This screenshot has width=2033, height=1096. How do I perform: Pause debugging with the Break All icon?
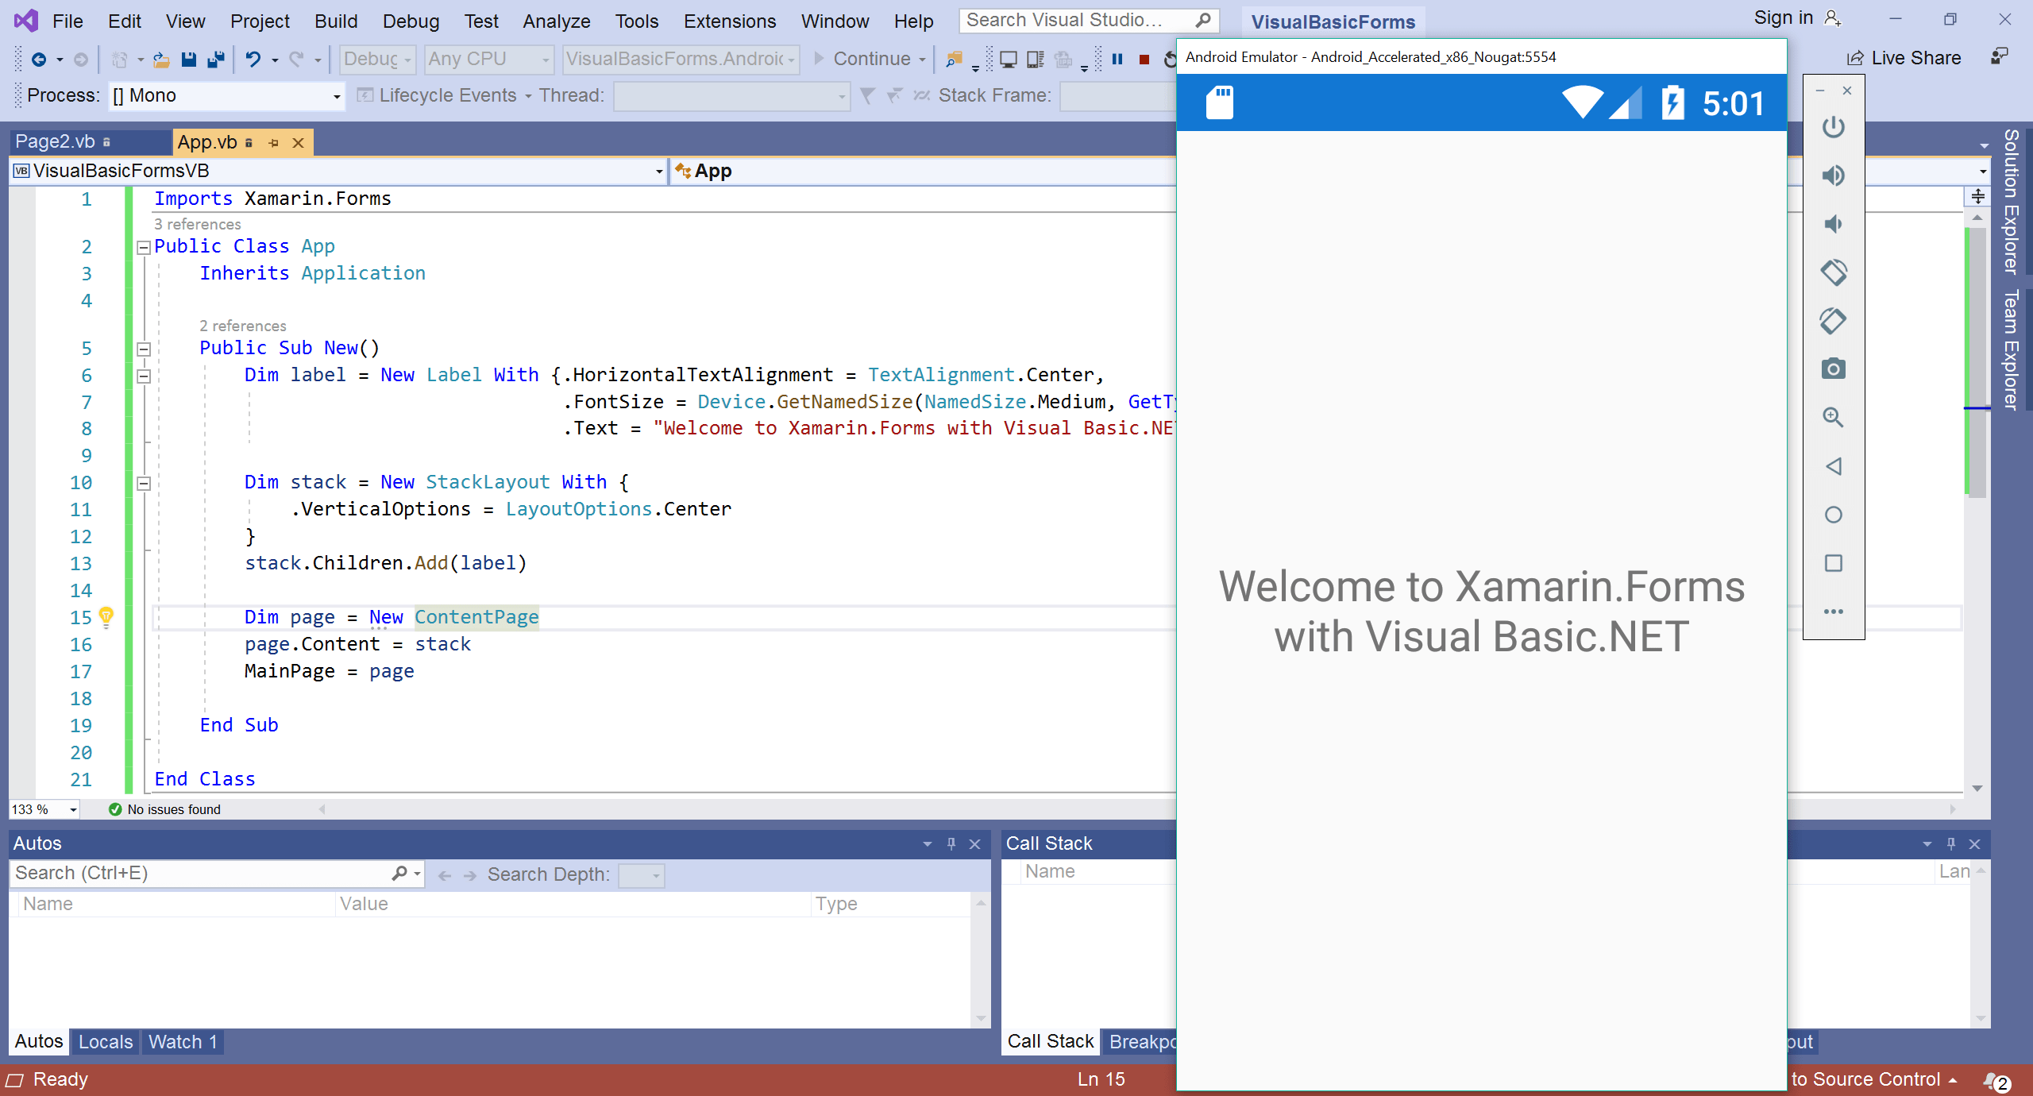click(x=1118, y=59)
